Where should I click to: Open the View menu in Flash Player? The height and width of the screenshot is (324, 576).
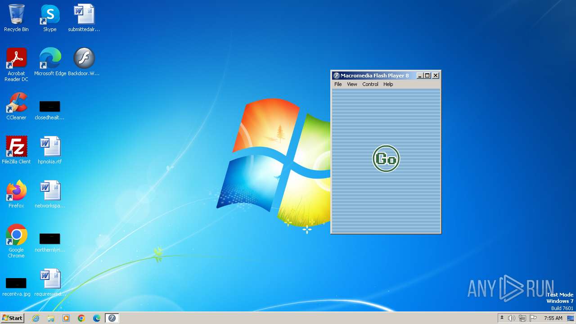pyautogui.click(x=352, y=84)
